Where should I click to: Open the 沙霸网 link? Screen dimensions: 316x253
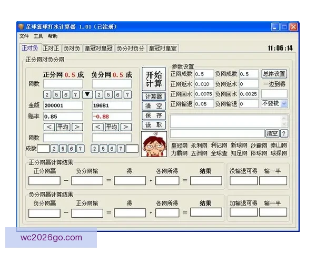tap(259, 145)
